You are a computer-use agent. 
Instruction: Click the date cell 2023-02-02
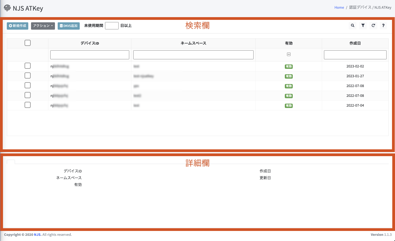point(355,66)
